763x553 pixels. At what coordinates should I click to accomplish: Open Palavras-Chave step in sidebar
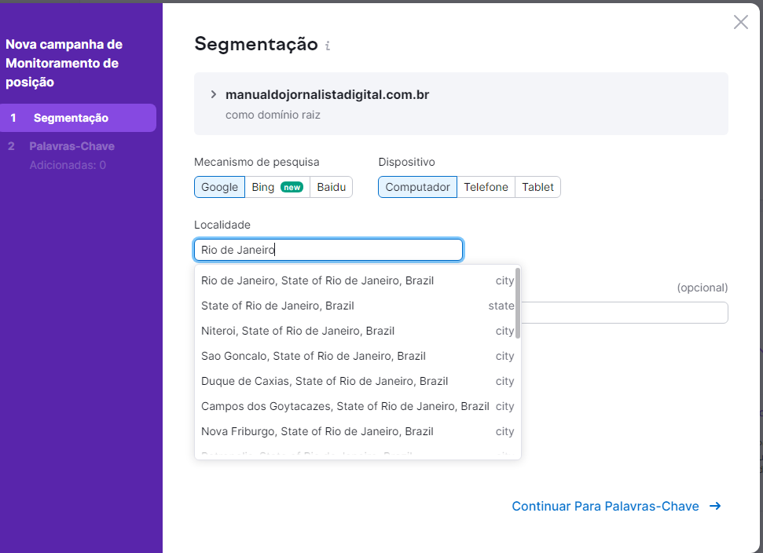pos(72,146)
